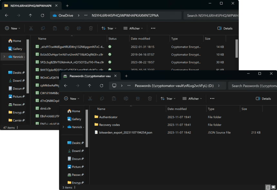Image resolution: width=277 pixels, height=190 pixels.
Task: Open Trier sort dropdown in Passwords window
Action: pyautogui.click(x=168, y=98)
